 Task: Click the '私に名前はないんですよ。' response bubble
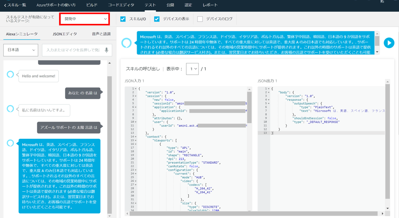click(x=44, y=110)
